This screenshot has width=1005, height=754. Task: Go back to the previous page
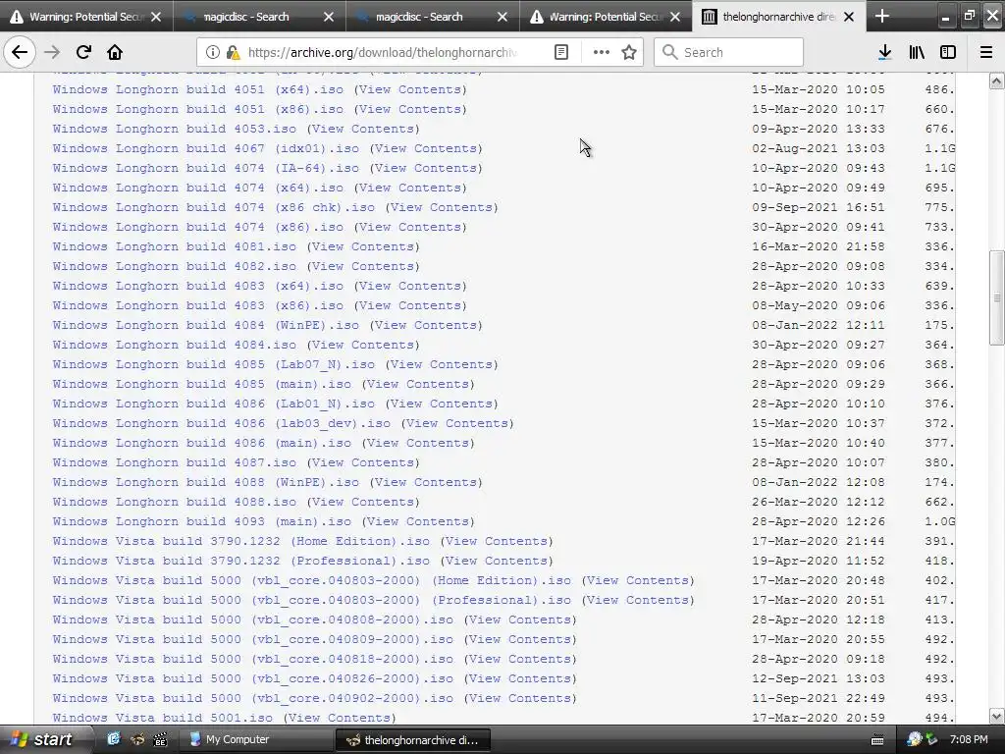pos(20,52)
